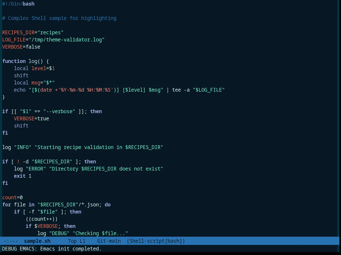Screen dimensions: 341x255
Task: Click "Directory $RECIPES_DIR does not exist" string
Action: [x=106, y=169]
